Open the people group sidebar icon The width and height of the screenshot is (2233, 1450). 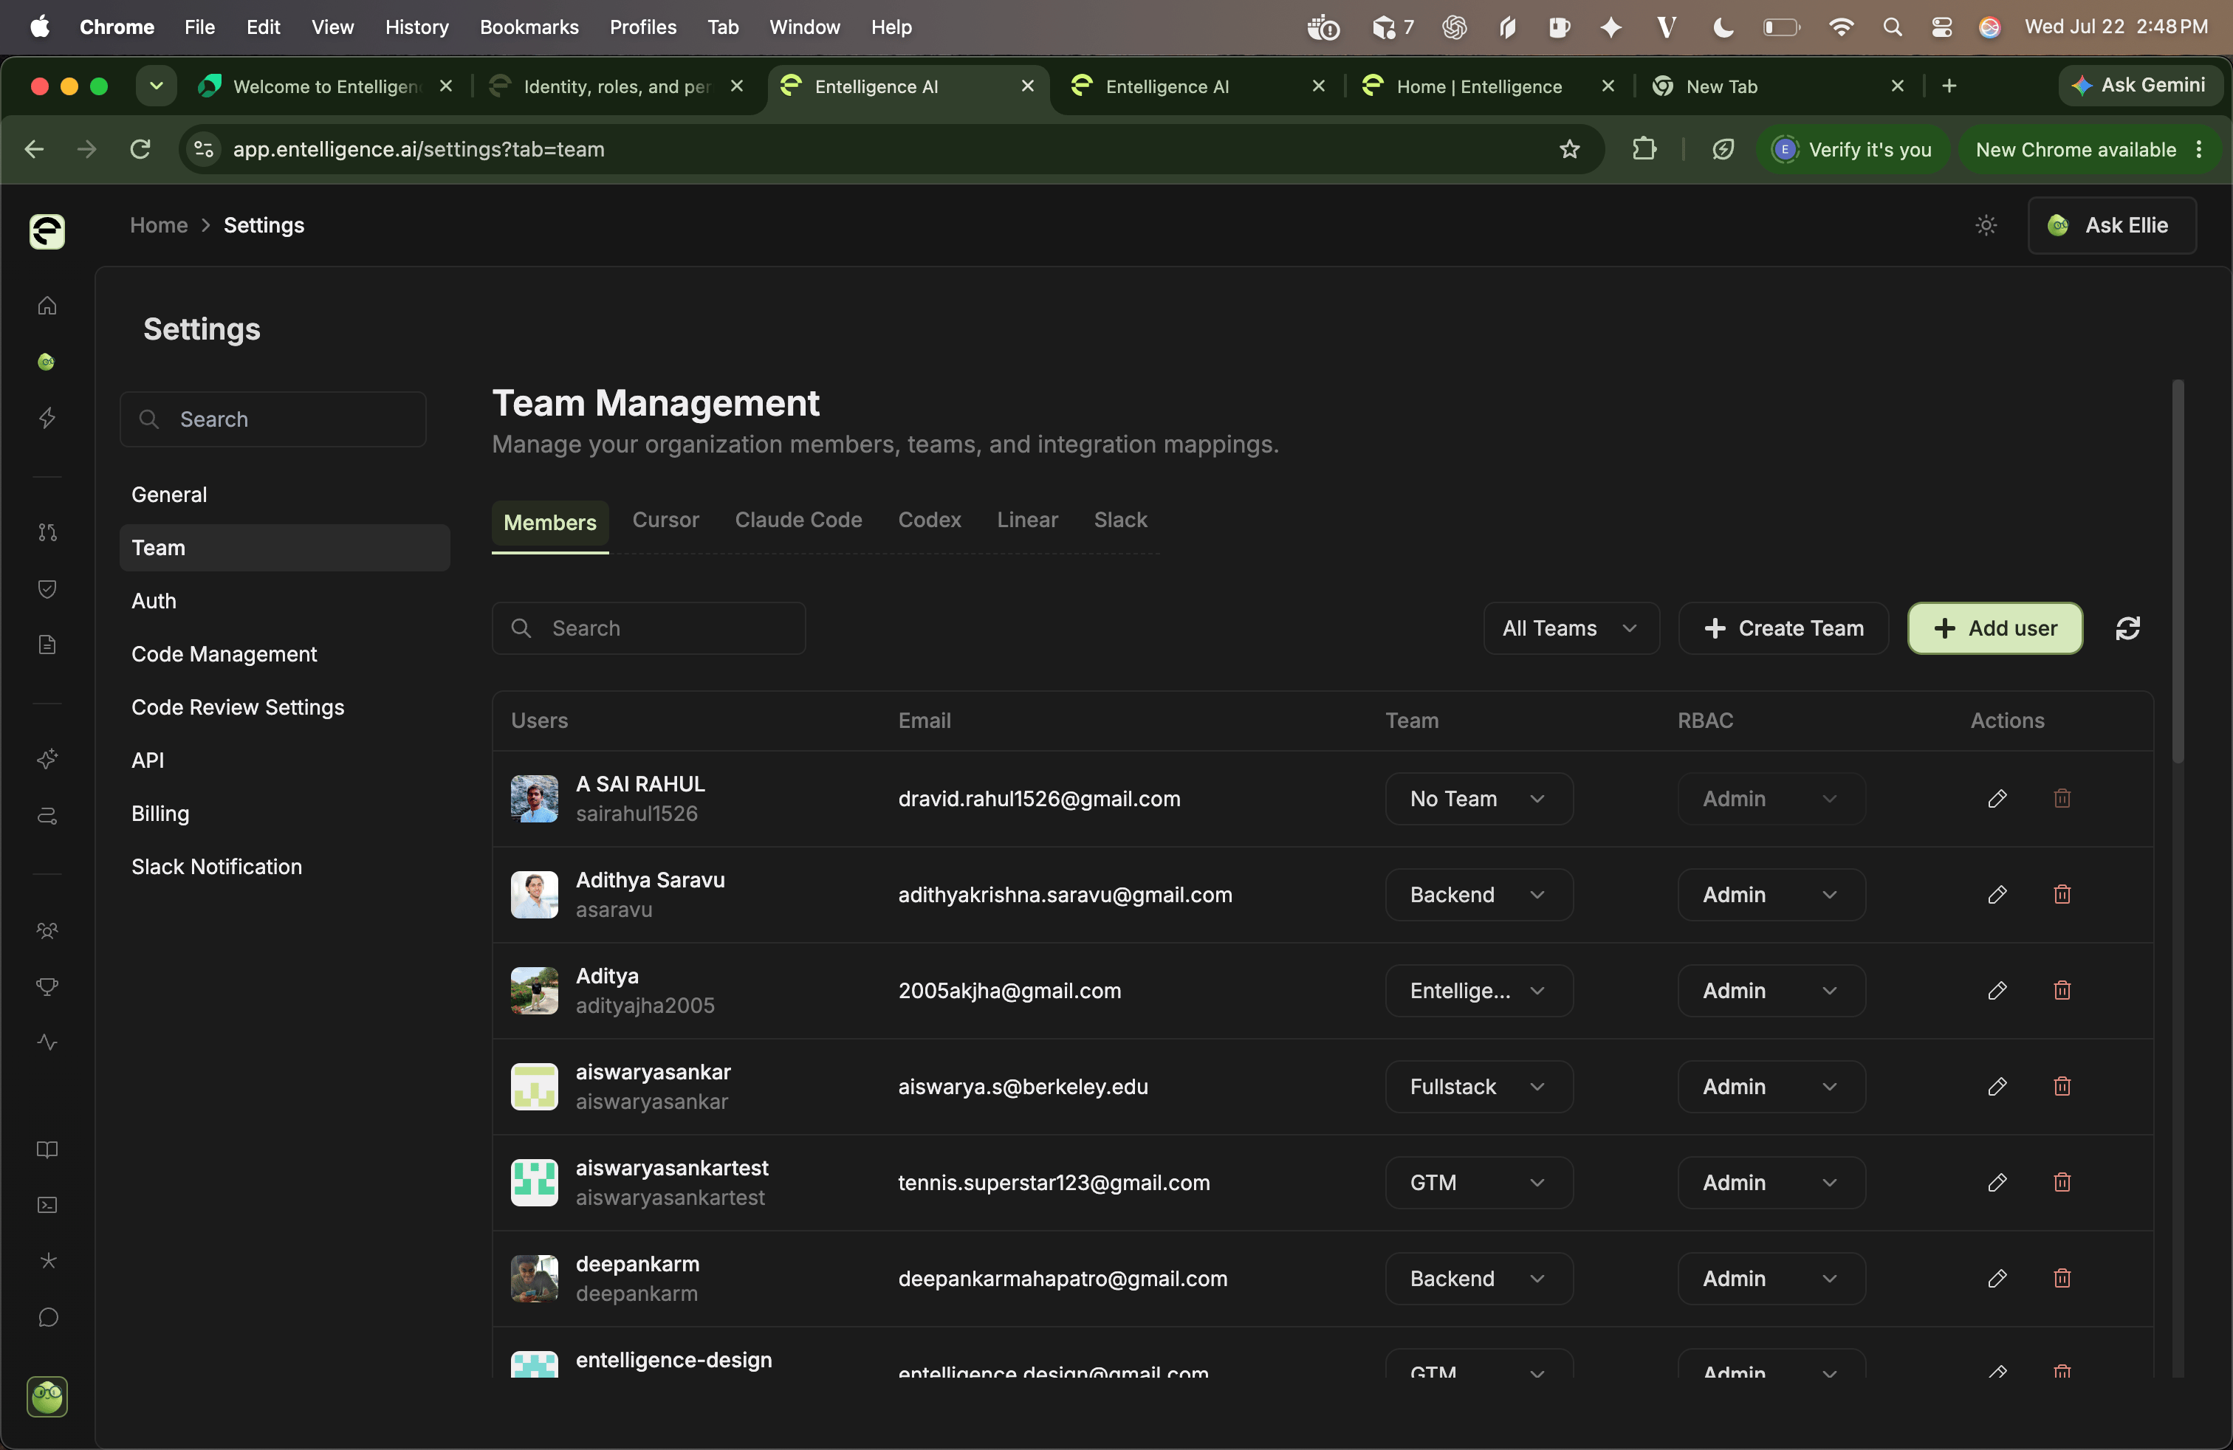(47, 930)
